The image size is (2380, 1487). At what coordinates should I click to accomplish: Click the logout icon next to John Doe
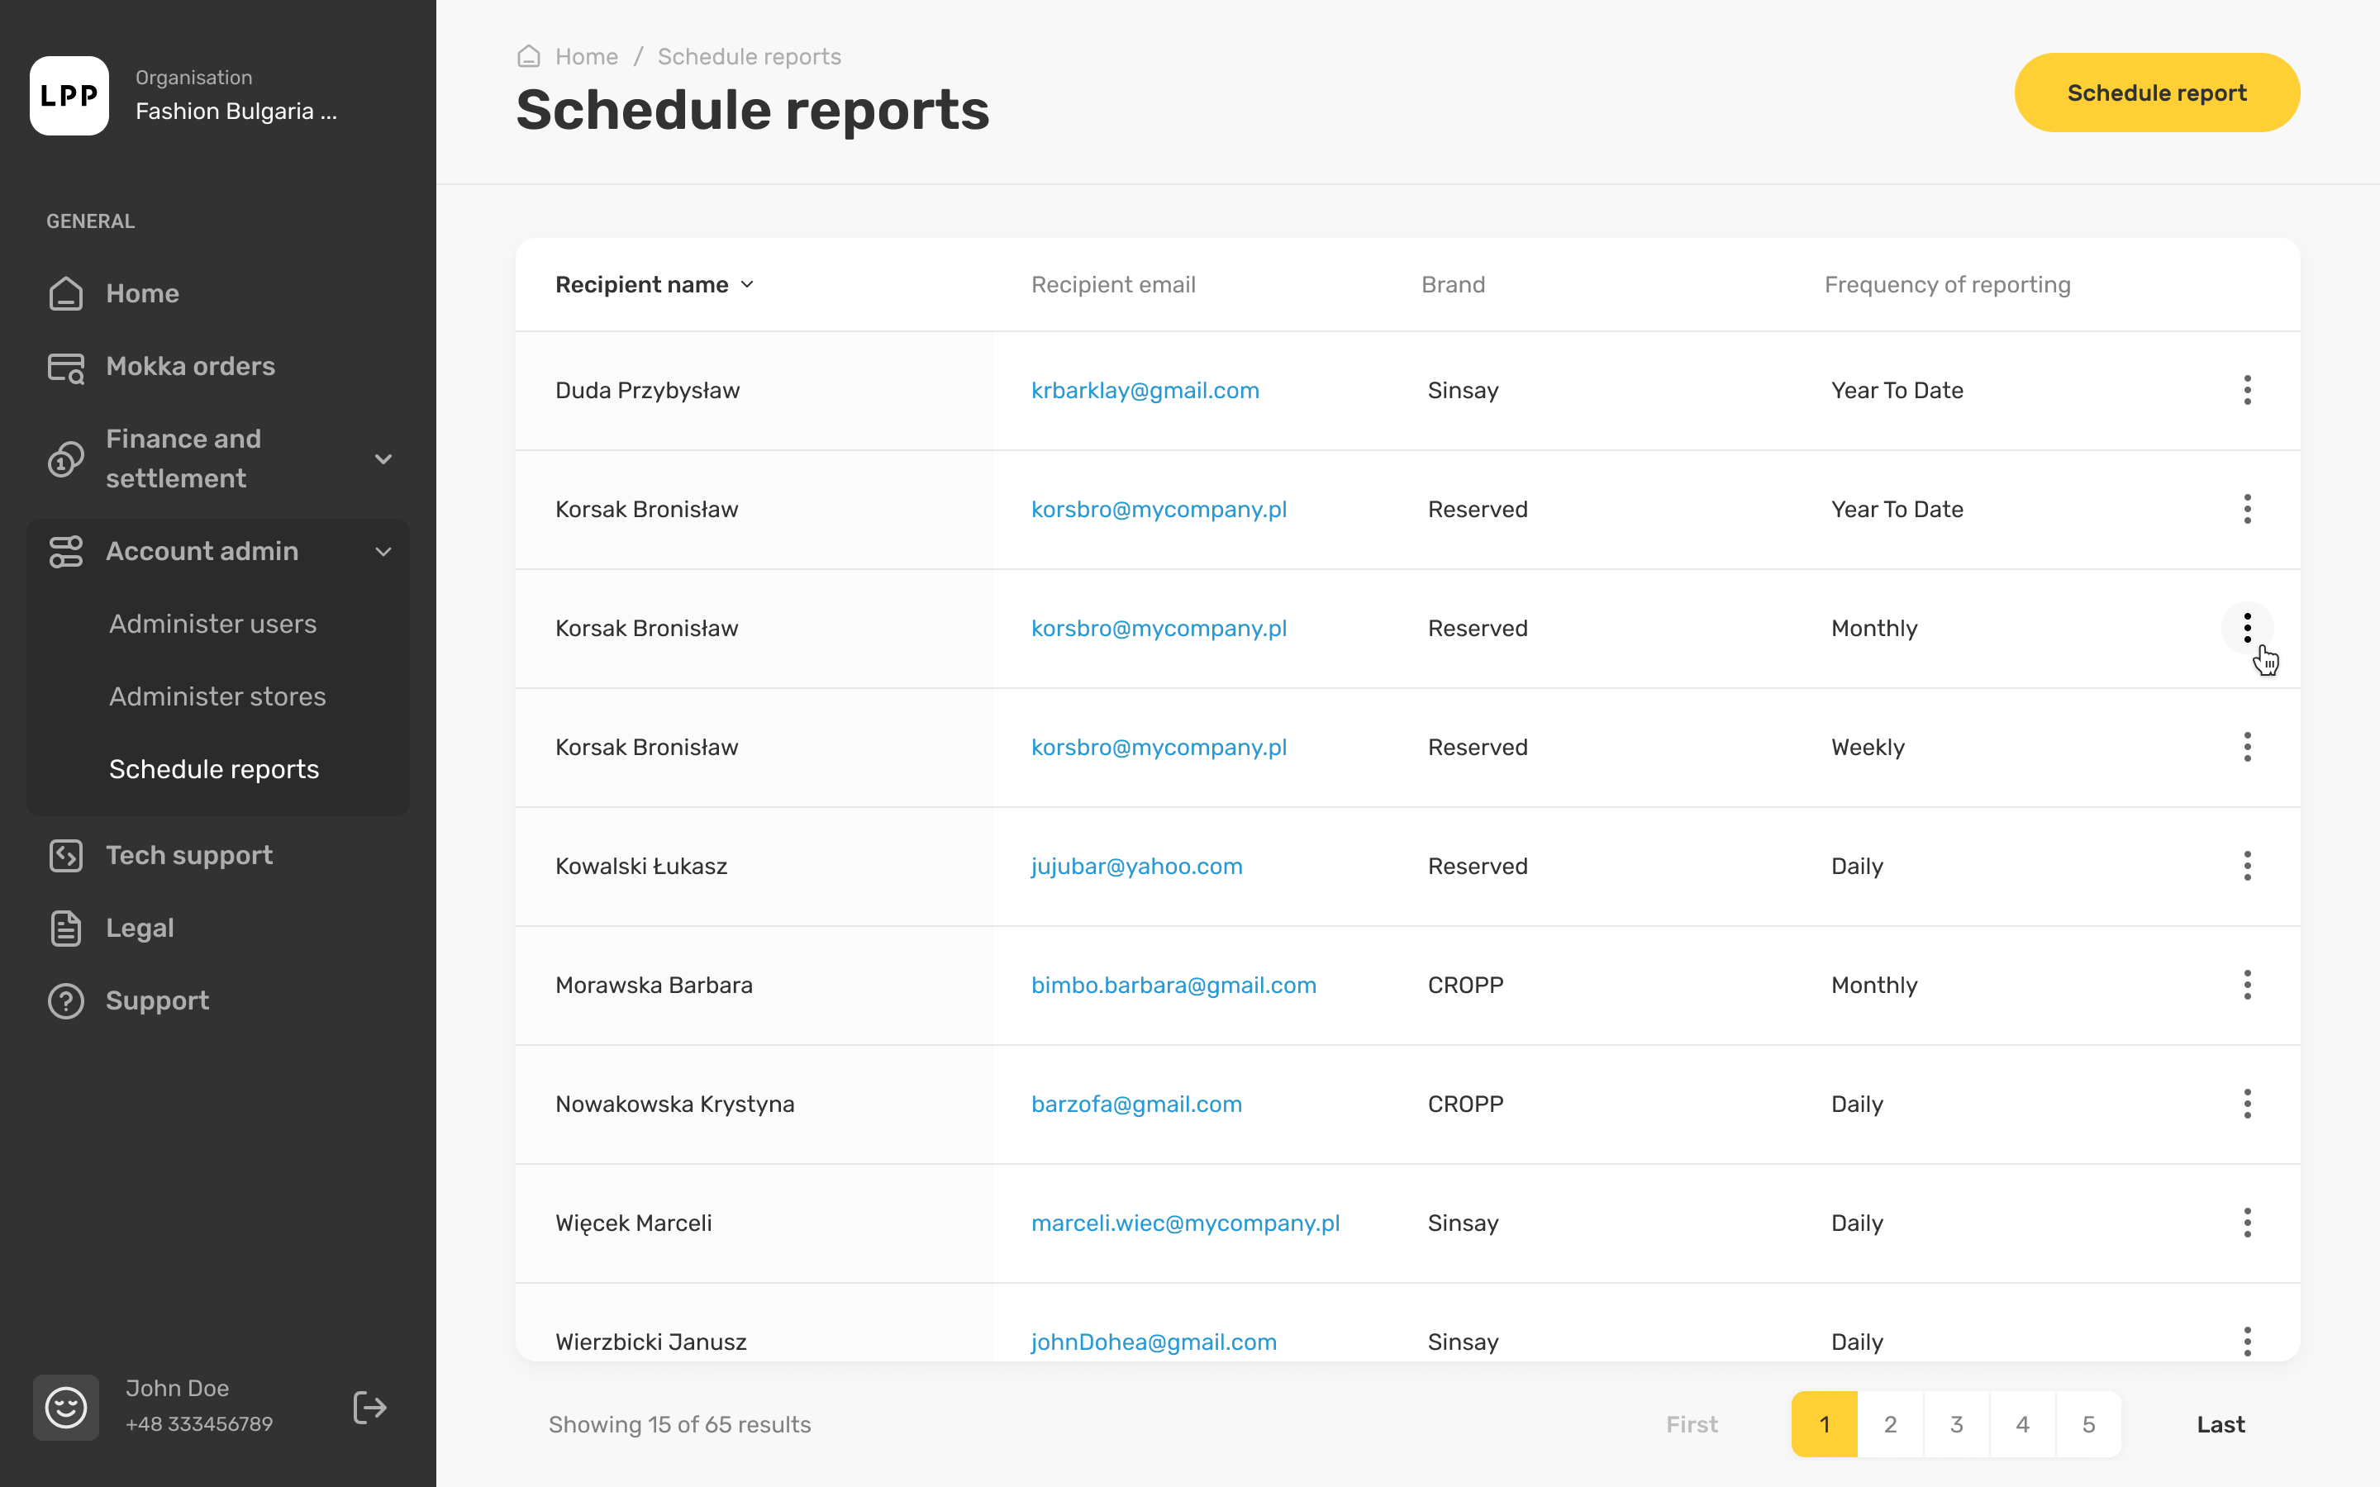pyautogui.click(x=369, y=1408)
